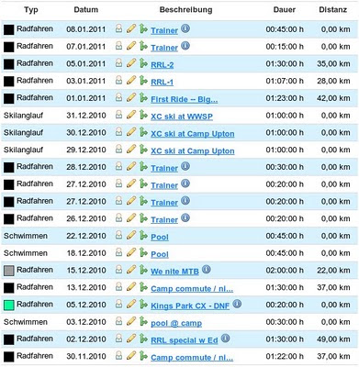Click gray print icon on 18.12.2010 Pool row

click(118, 252)
